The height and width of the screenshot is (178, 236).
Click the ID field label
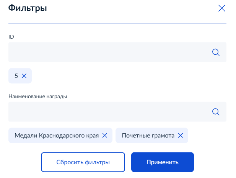click(11, 37)
